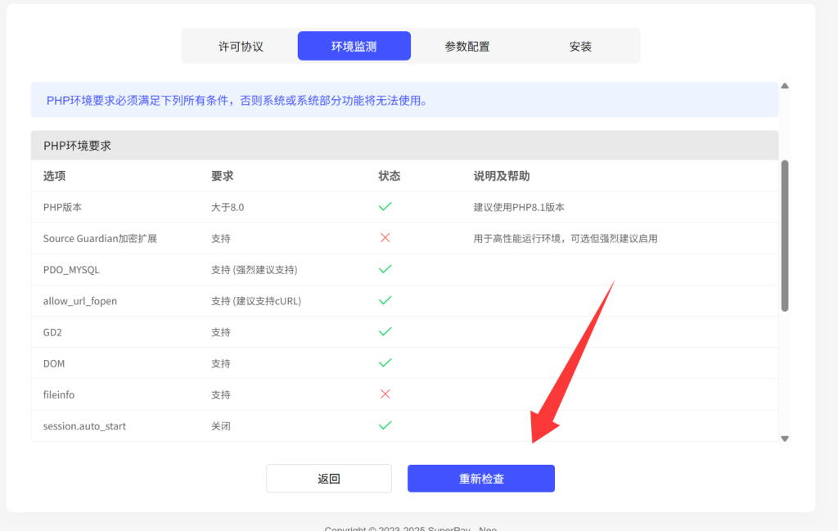
Task: Click the 建议使用PHP8.1版本 help text
Action: 519,207
